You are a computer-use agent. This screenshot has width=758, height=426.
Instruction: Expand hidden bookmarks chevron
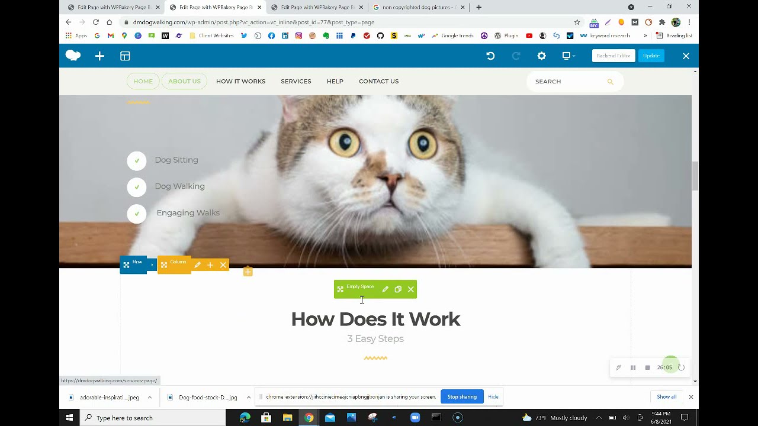645,35
